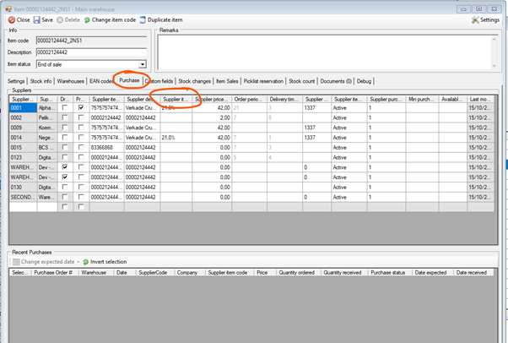Screen dimensions: 508x343
Task: Click the Min purch... column header
Action: 422,100
